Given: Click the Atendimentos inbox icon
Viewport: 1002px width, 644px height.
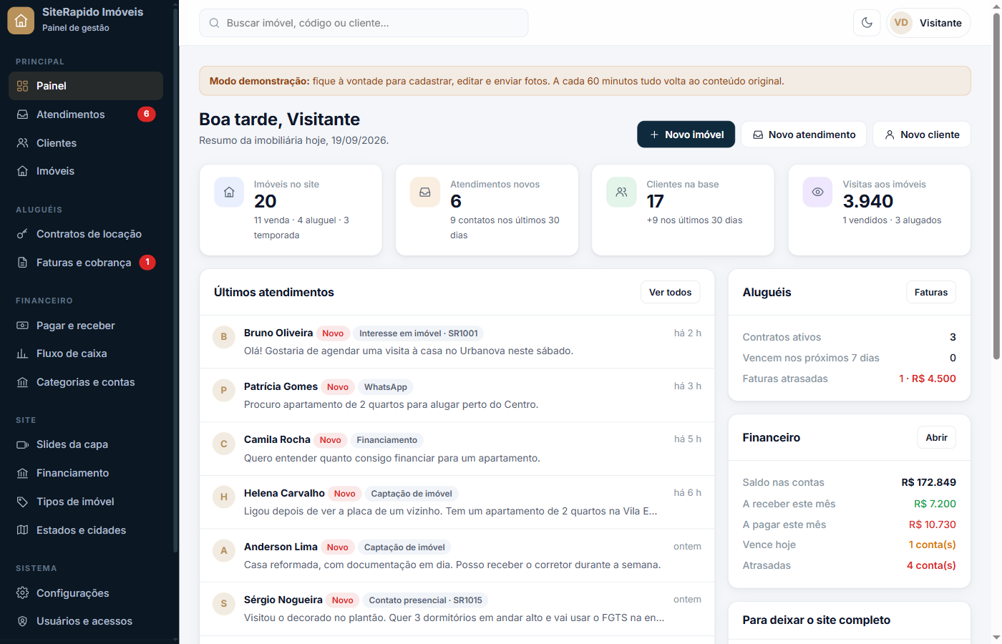Looking at the screenshot, I should [x=22, y=114].
